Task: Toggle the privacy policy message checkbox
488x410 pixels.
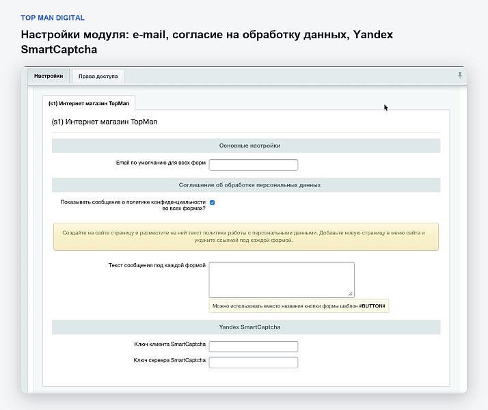Action: [x=213, y=202]
